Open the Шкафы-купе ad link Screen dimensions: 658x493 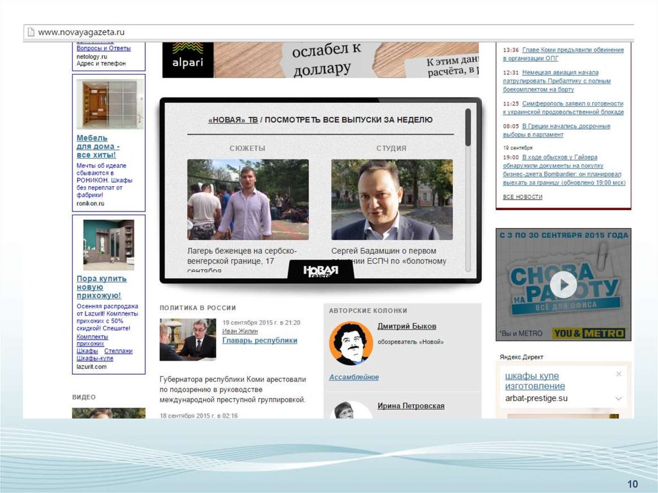point(95,358)
